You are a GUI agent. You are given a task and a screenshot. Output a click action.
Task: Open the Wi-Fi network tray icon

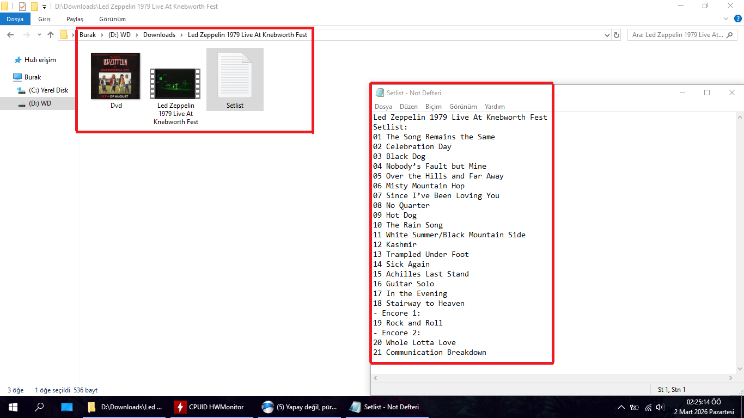click(x=648, y=407)
